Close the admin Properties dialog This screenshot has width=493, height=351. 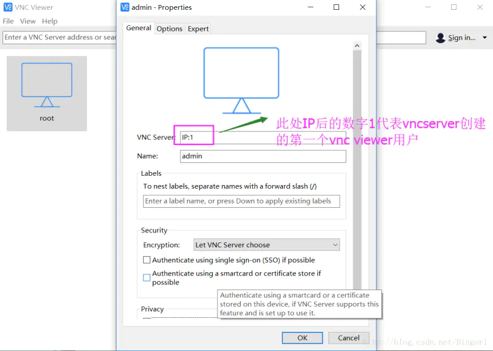[362, 7]
